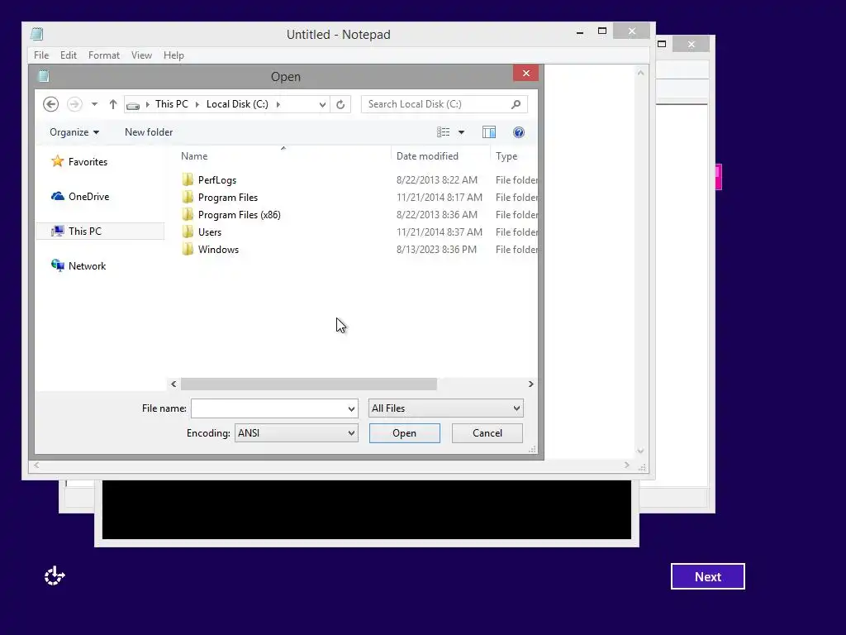Image resolution: width=846 pixels, height=635 pixels.
Task: Click the Users folder icon
Action: 188,232
